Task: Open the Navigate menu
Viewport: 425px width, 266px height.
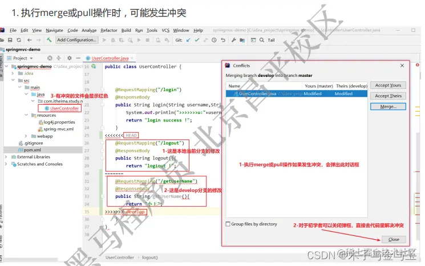Action: [x=54, y=30]
